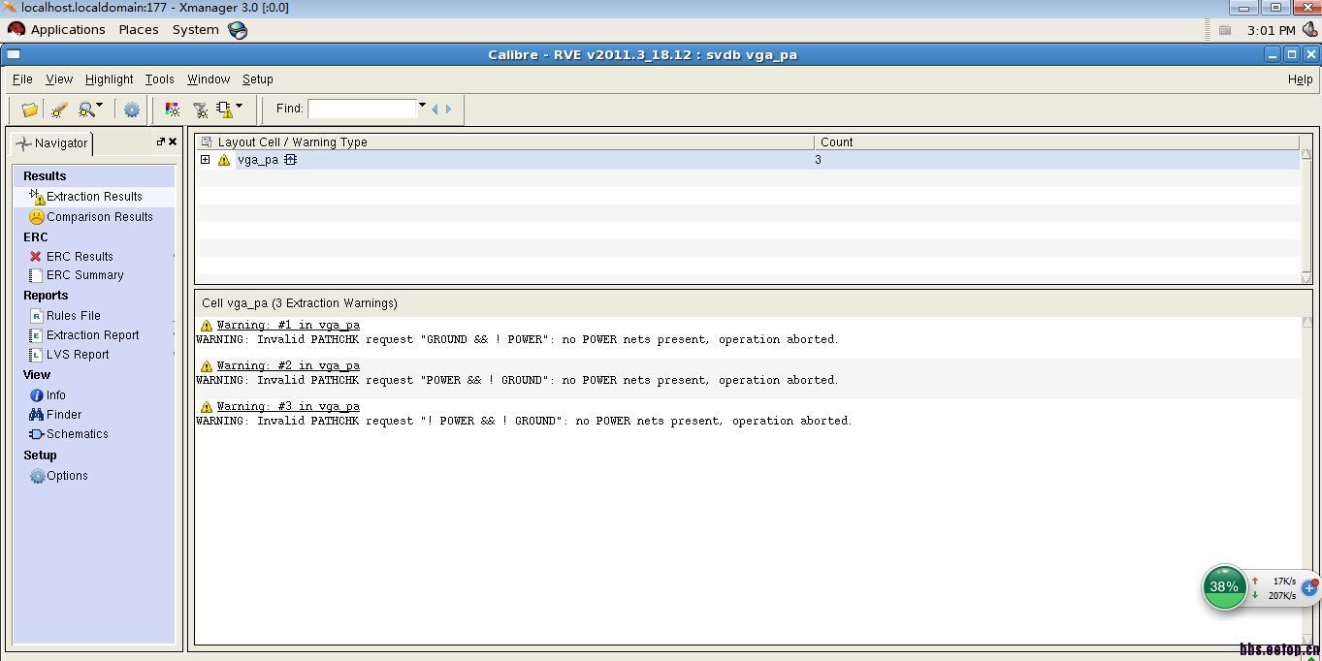1322x661 pixels.
Task: Select Extraction Results in Navigator
Action: [94, 197]
